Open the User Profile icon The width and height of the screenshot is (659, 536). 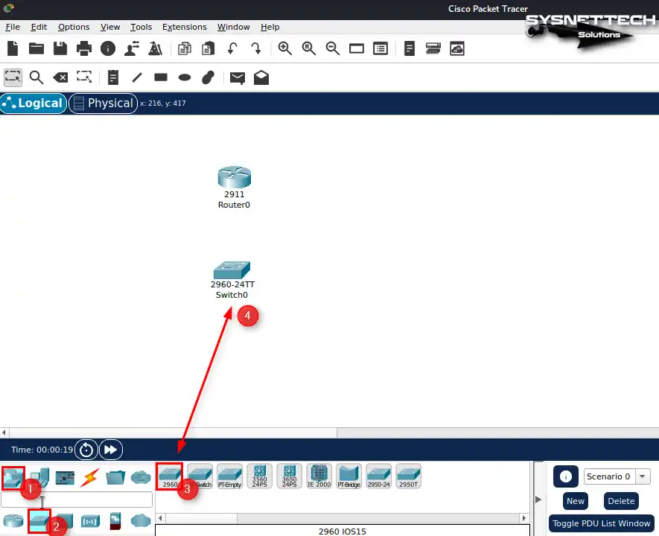tap(132, 48)
